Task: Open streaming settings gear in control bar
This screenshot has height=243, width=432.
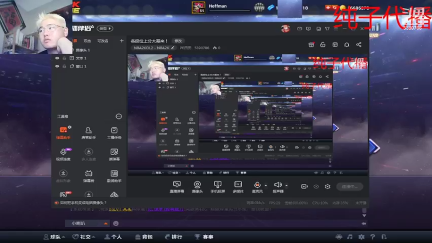Action: 327,186
